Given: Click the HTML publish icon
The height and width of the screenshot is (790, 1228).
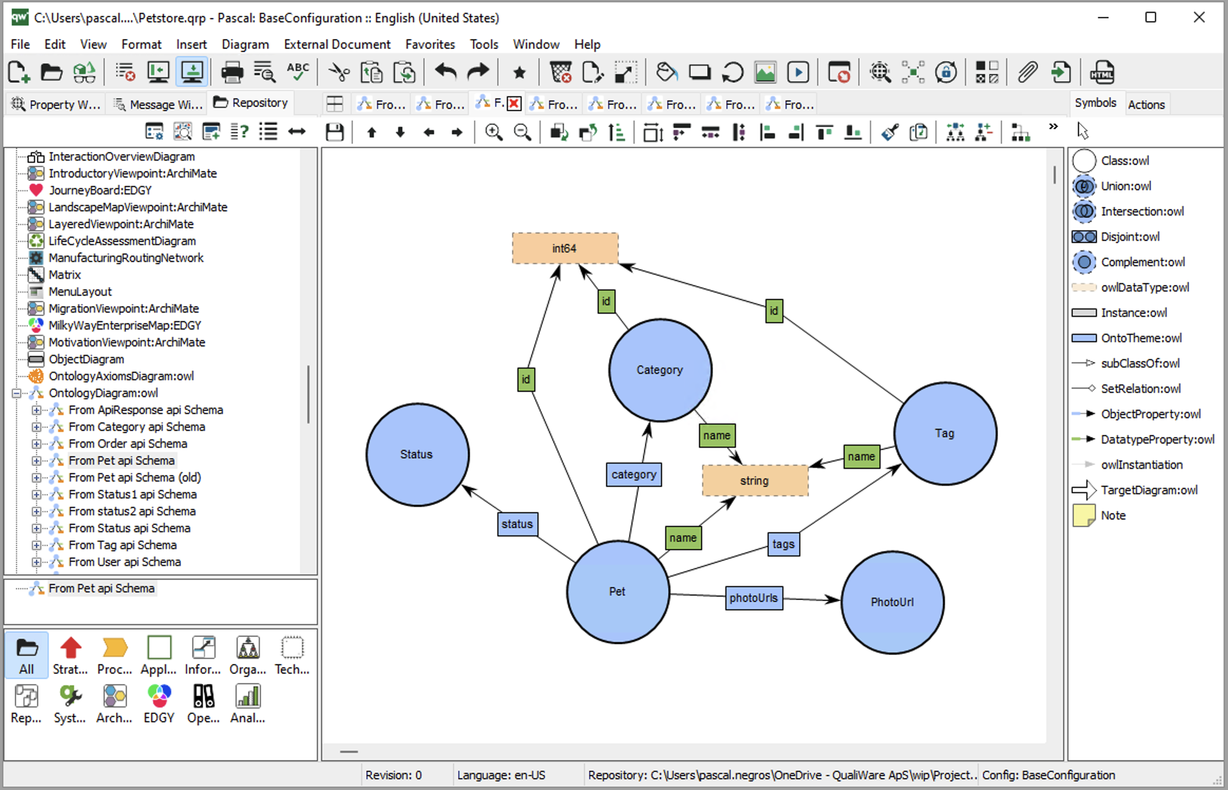Looking at the screenshot, I should click(x=1102, y=72).
